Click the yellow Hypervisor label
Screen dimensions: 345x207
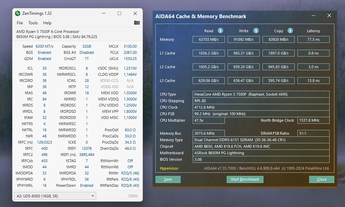(x=169, y=168)
